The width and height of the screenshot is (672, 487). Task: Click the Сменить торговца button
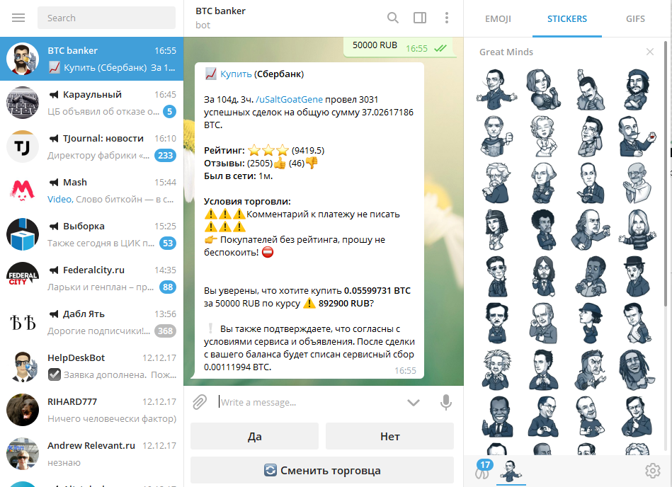[x=322, y=470]
